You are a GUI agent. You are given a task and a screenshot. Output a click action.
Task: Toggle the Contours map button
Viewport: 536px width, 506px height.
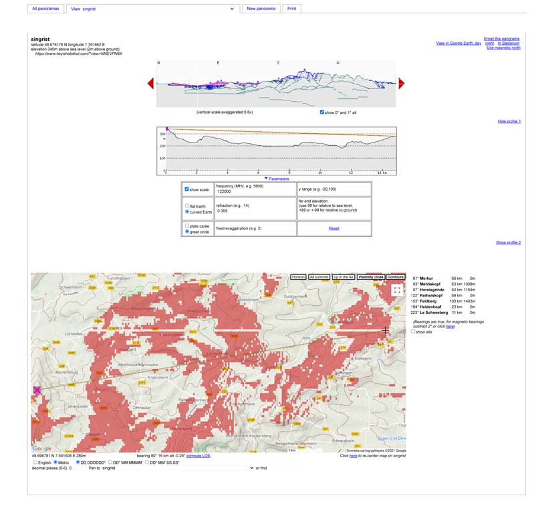(395, 277)
